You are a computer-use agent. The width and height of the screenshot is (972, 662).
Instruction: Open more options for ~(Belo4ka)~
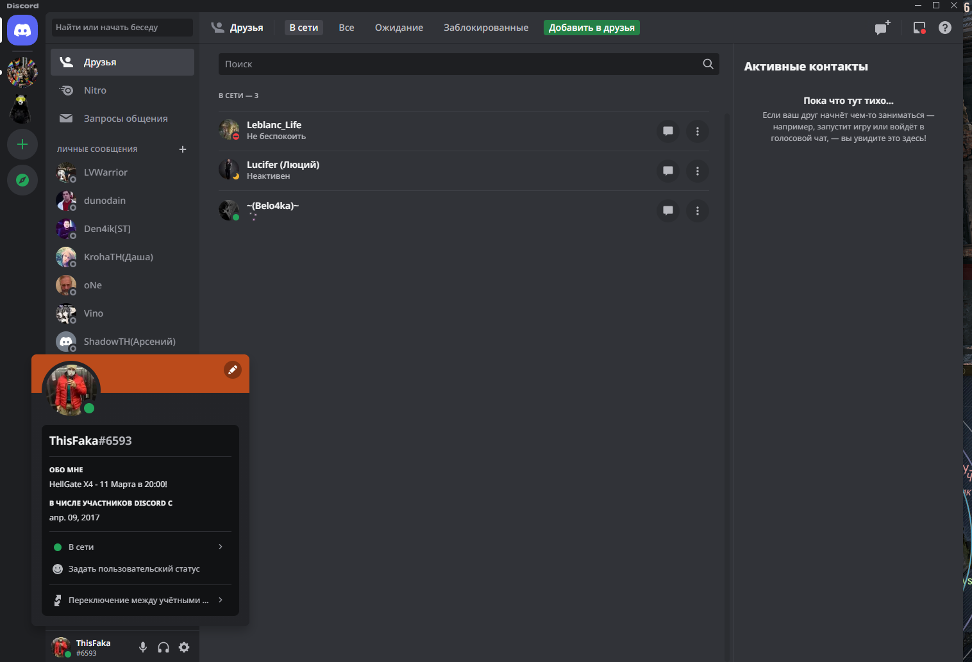698,211
